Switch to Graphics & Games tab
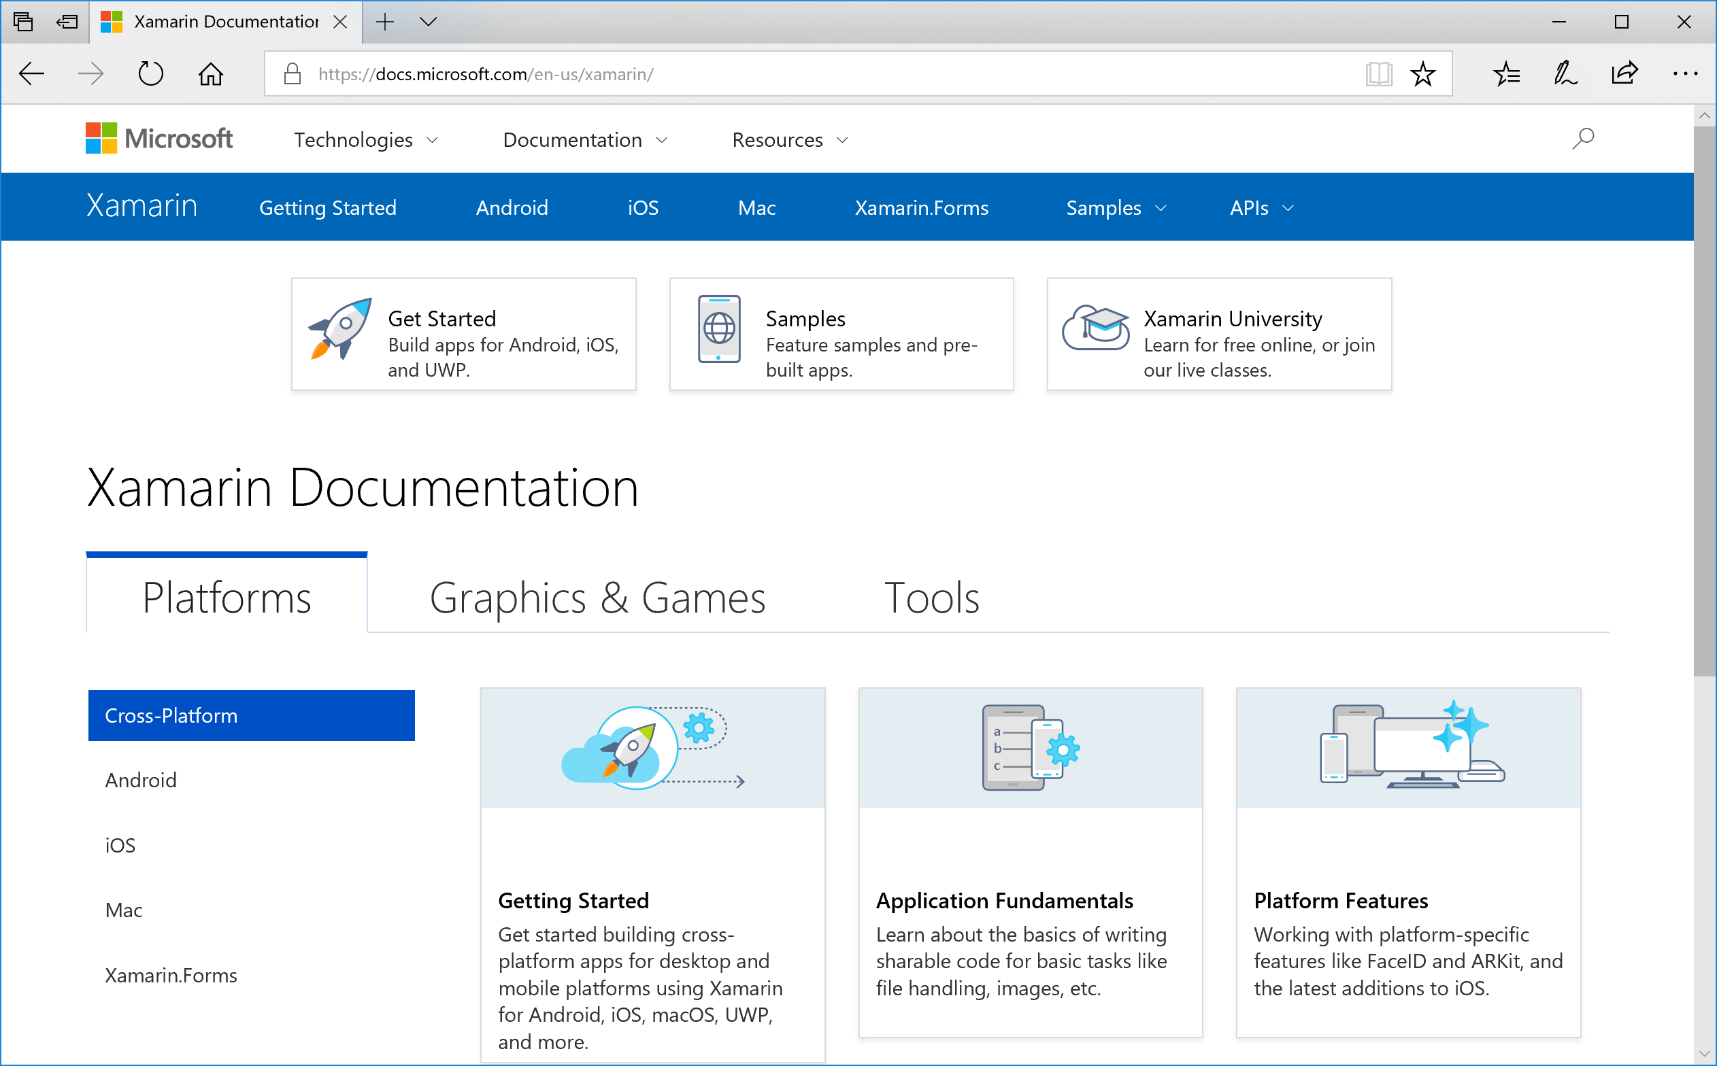Viewport: 1717px width, 1066px height. click(597, 598)
